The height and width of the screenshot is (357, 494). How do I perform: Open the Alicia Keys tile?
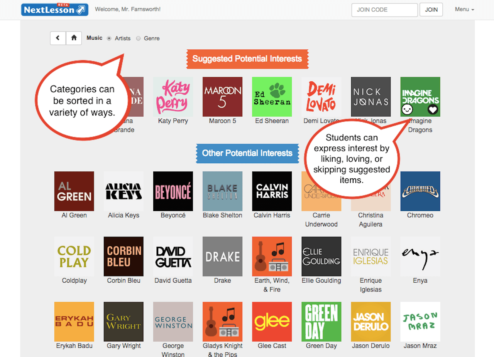[x=123, y=191]
